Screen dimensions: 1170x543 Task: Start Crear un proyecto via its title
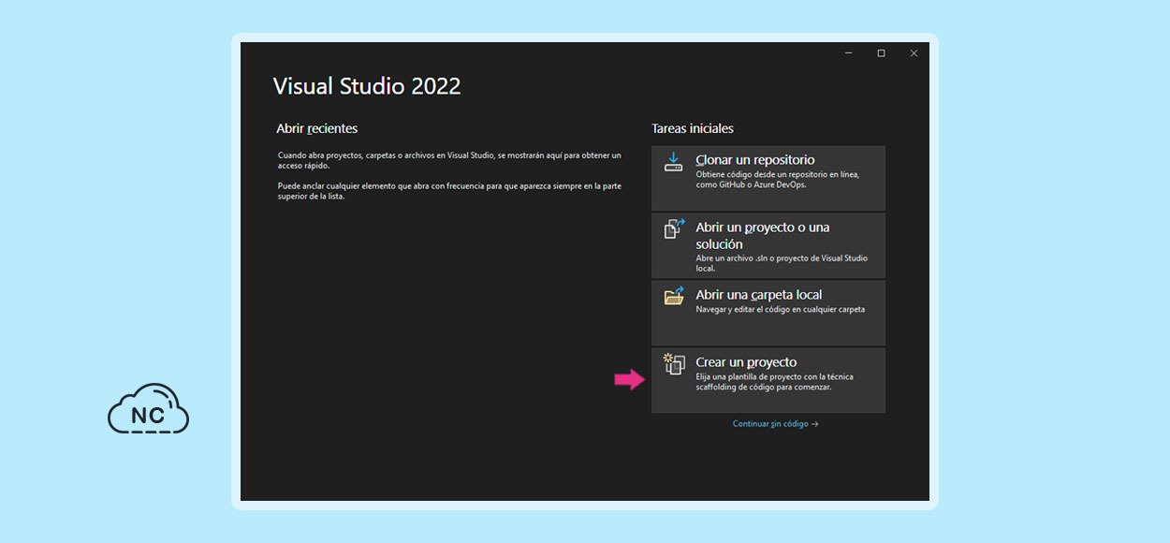point(746,362)
